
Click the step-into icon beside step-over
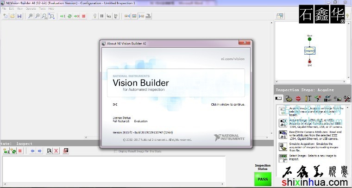click(x=116, y=16)
